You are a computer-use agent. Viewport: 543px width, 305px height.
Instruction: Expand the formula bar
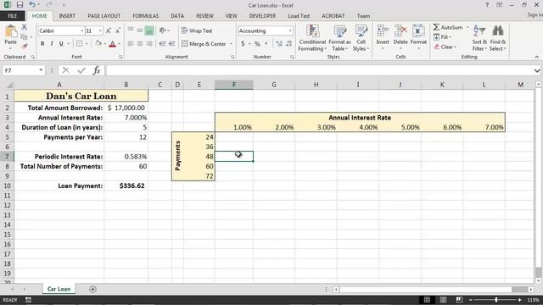[x=537, y=70]
